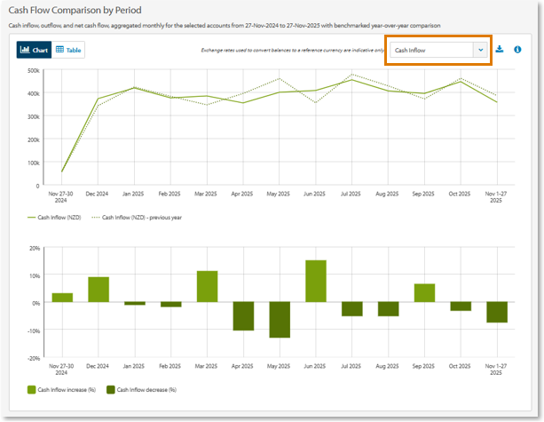The image size is (544, 422).
Task: Click the download chart icon
Action: [500, 50]
